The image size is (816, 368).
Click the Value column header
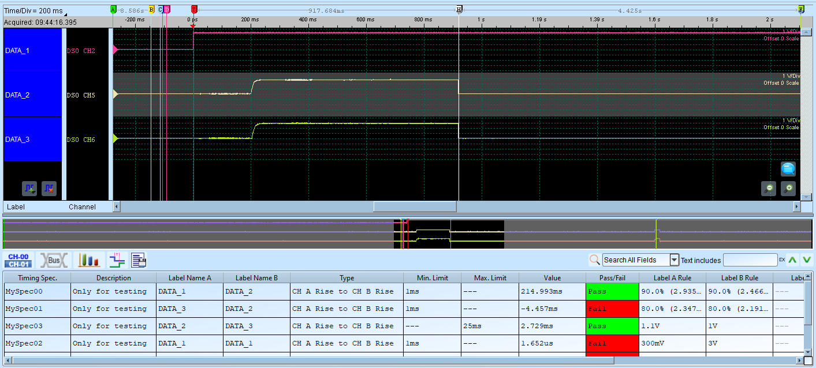(552, 277)
